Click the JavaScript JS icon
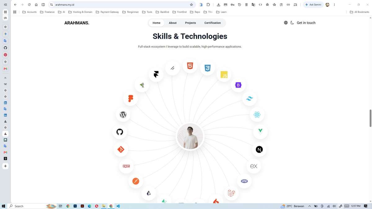 point(224,75)
